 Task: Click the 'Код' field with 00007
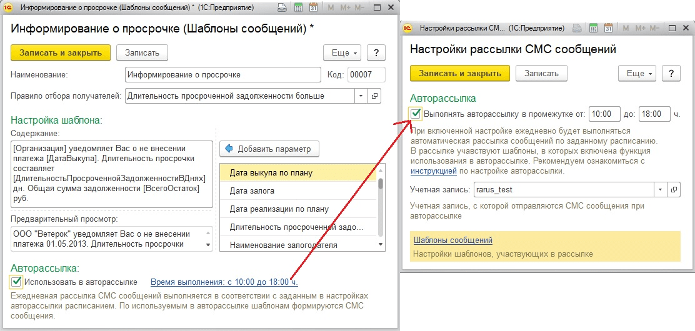[366, 74]
